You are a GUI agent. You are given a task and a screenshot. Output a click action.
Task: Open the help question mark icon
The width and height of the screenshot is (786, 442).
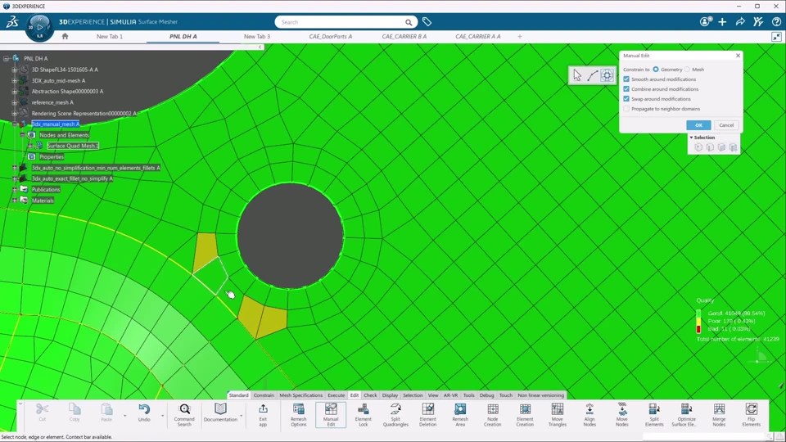pyautogui.click(x=776, y=21)
